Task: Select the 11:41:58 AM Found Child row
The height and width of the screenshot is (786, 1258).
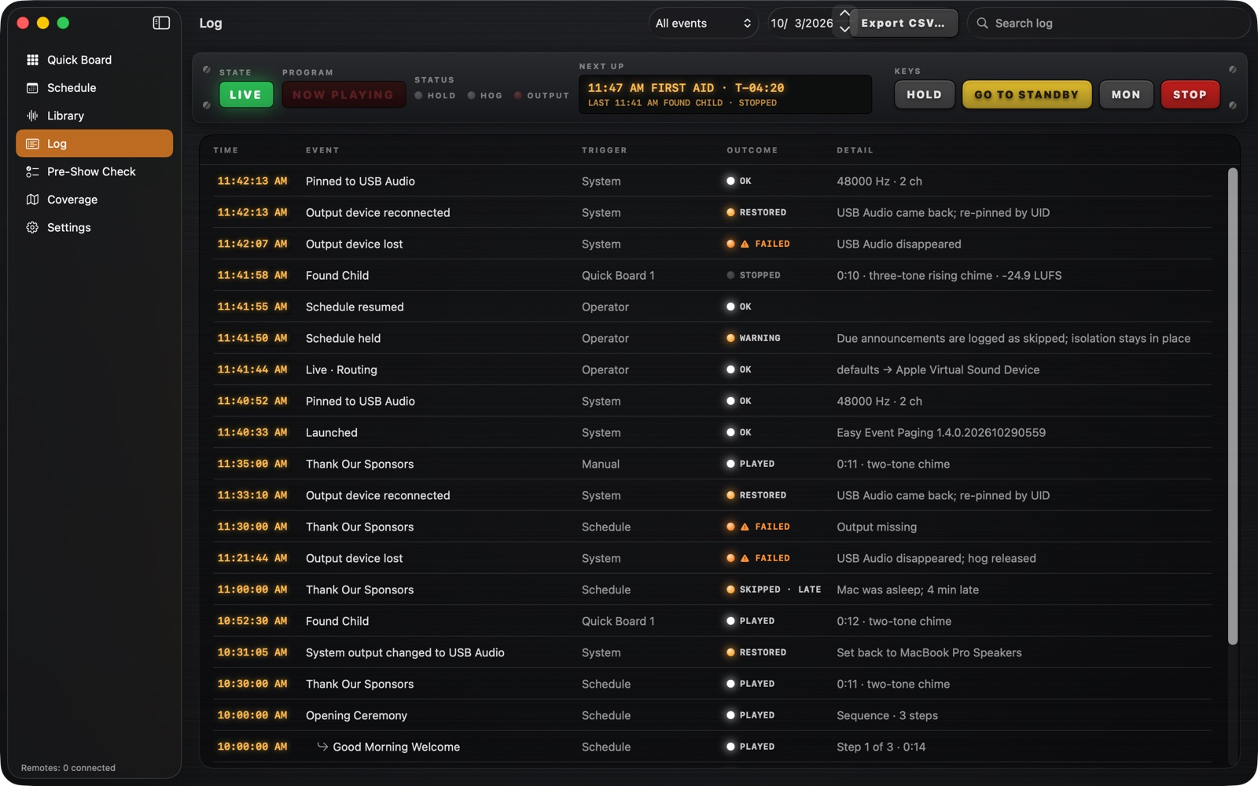Action: click(712, 275)
